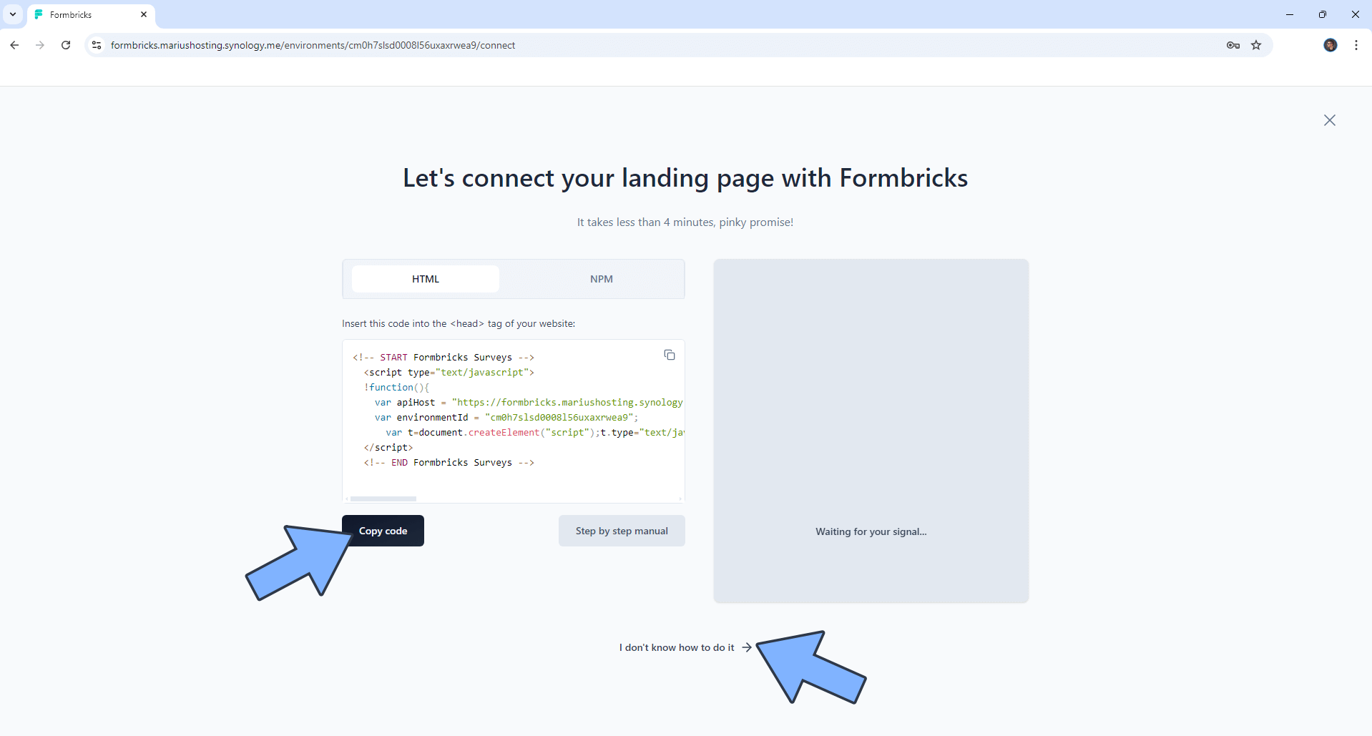Click the arrow next to I don't know how
This screenshot has width=1372, height=736.
(747, 647)
